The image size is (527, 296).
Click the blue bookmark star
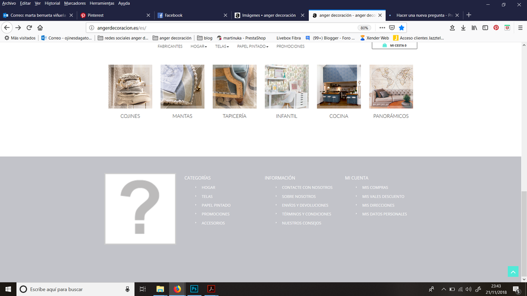(x=401, y=28)
